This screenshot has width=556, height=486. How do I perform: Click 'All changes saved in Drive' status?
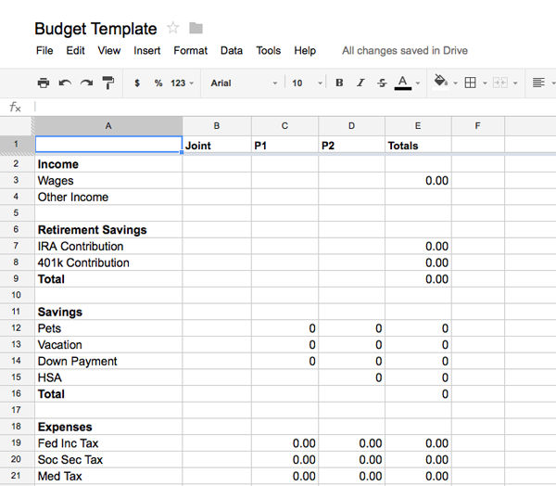[405, 51]
